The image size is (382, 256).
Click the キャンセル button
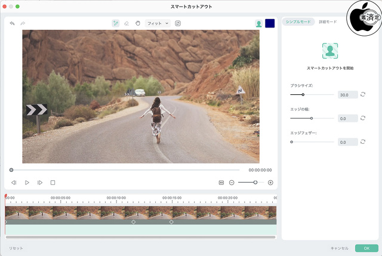point(339,248)
